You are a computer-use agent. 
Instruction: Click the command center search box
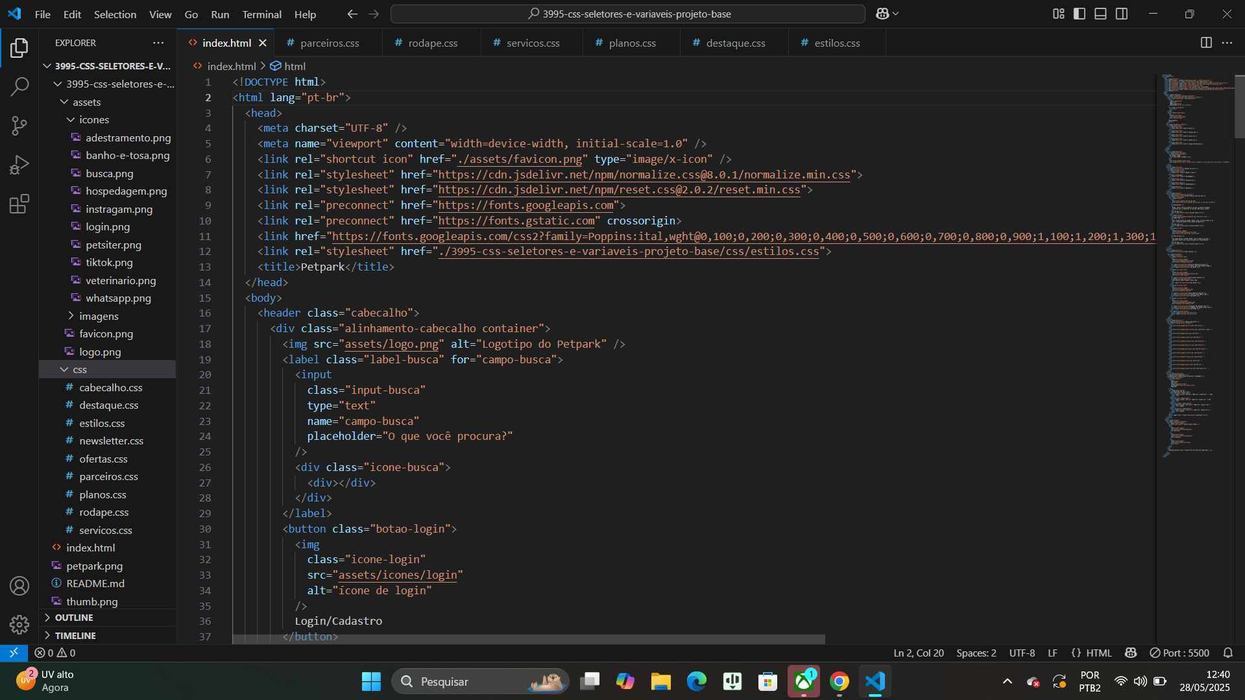tap(627, 14)
